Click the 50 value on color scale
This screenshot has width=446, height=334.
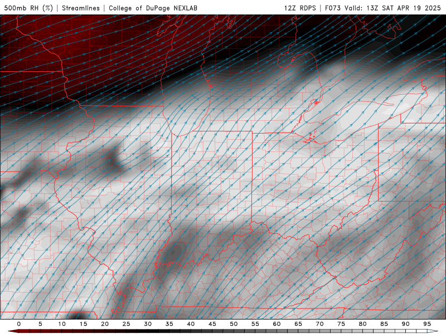coord(234,324)
